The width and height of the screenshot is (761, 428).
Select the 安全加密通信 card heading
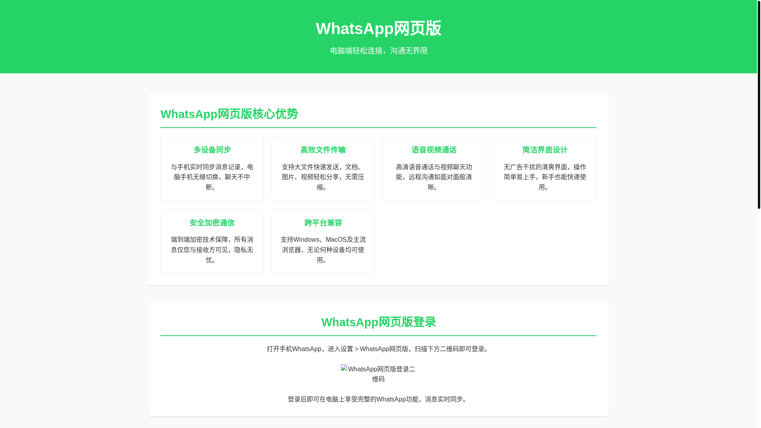click(x=212, y=223)
